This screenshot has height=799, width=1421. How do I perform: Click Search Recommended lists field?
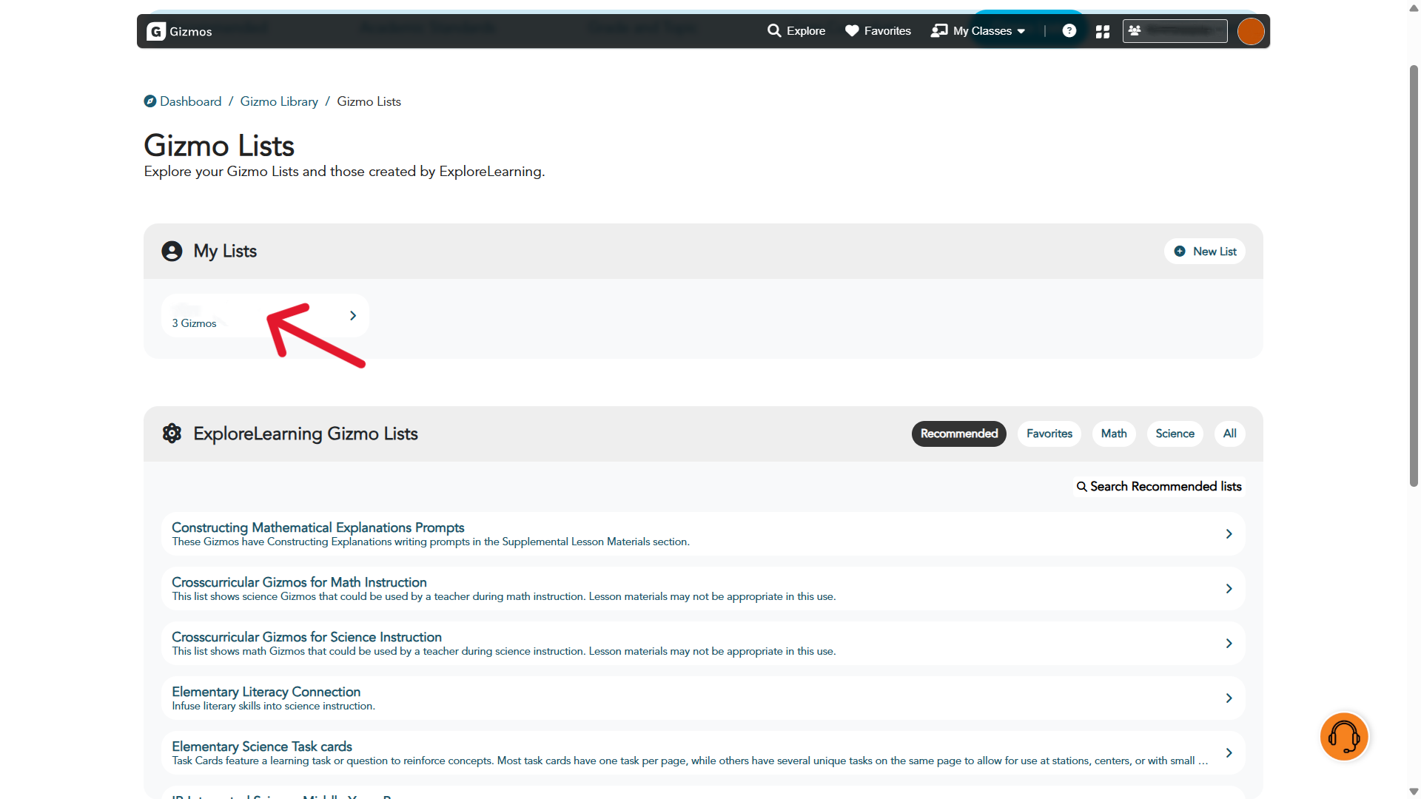(1159, 486)
